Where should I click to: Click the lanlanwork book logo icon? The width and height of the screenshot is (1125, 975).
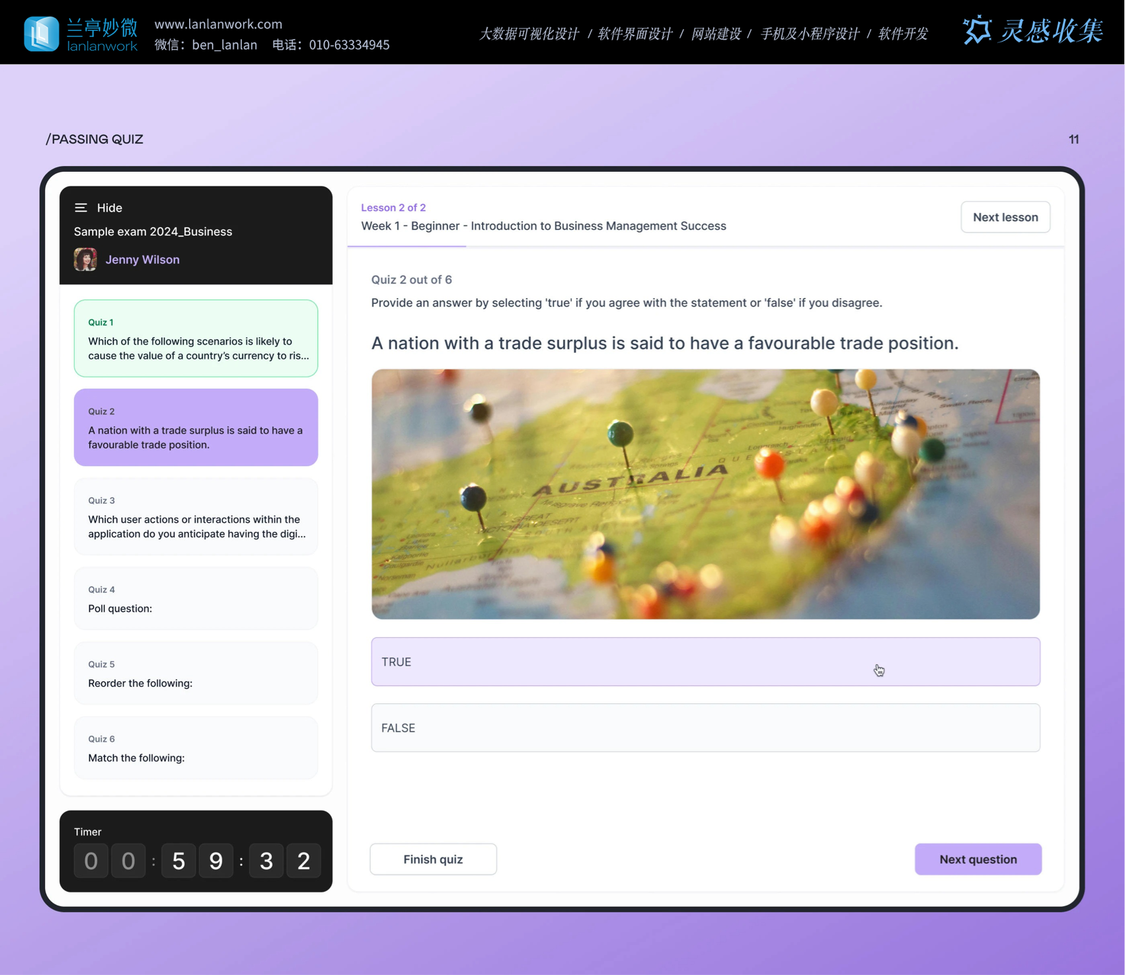point(41,33)
